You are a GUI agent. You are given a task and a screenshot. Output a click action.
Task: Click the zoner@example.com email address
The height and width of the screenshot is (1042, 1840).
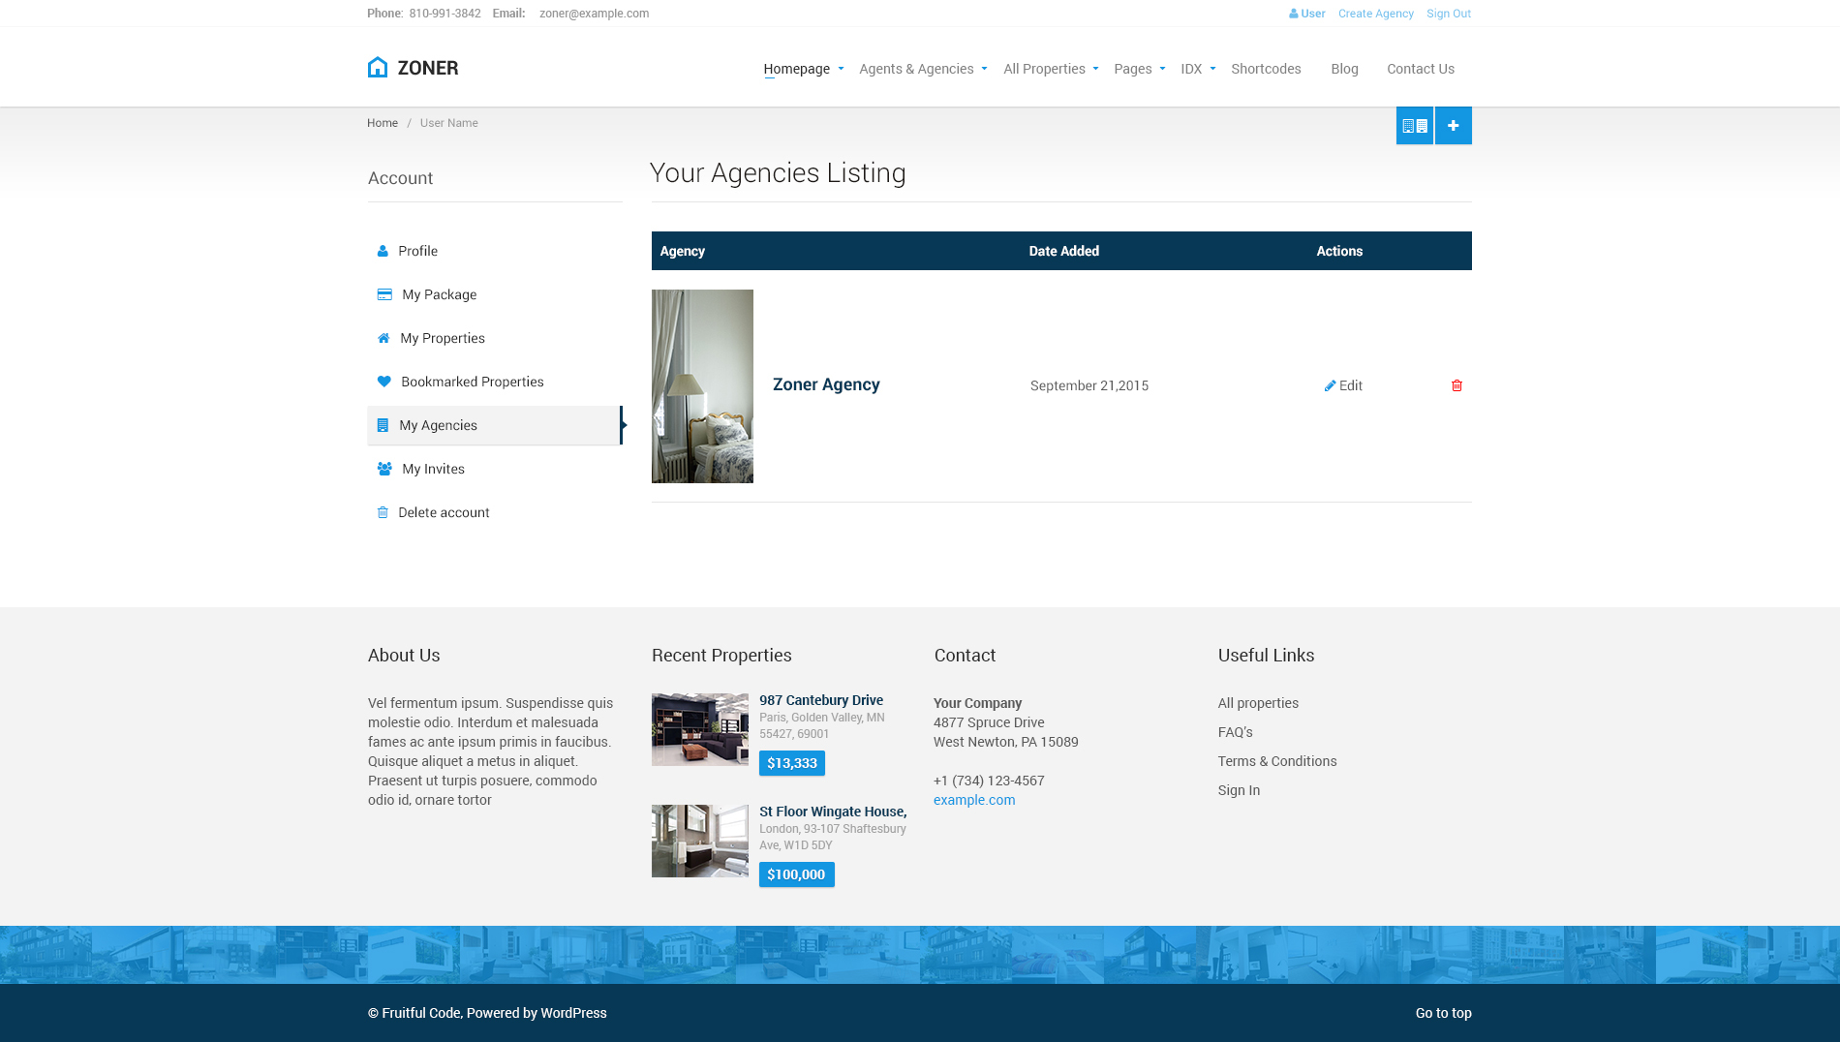click(595, 14)
